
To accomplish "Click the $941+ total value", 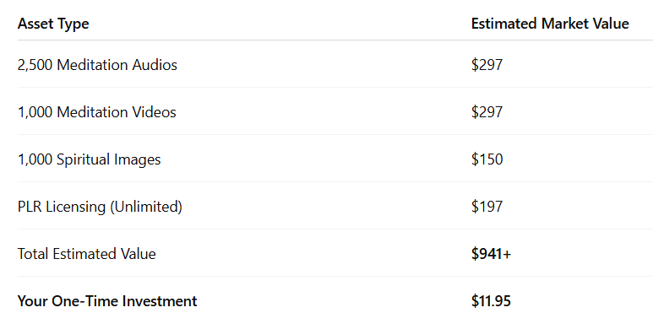I will (x=491, y=254).
